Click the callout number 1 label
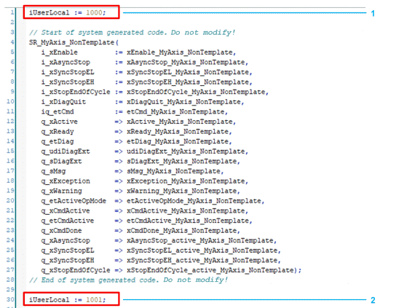The image size is (404, 308). [x=373, y=13]
